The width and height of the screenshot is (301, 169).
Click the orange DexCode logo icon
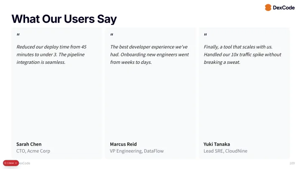click(x=268, y=8)
